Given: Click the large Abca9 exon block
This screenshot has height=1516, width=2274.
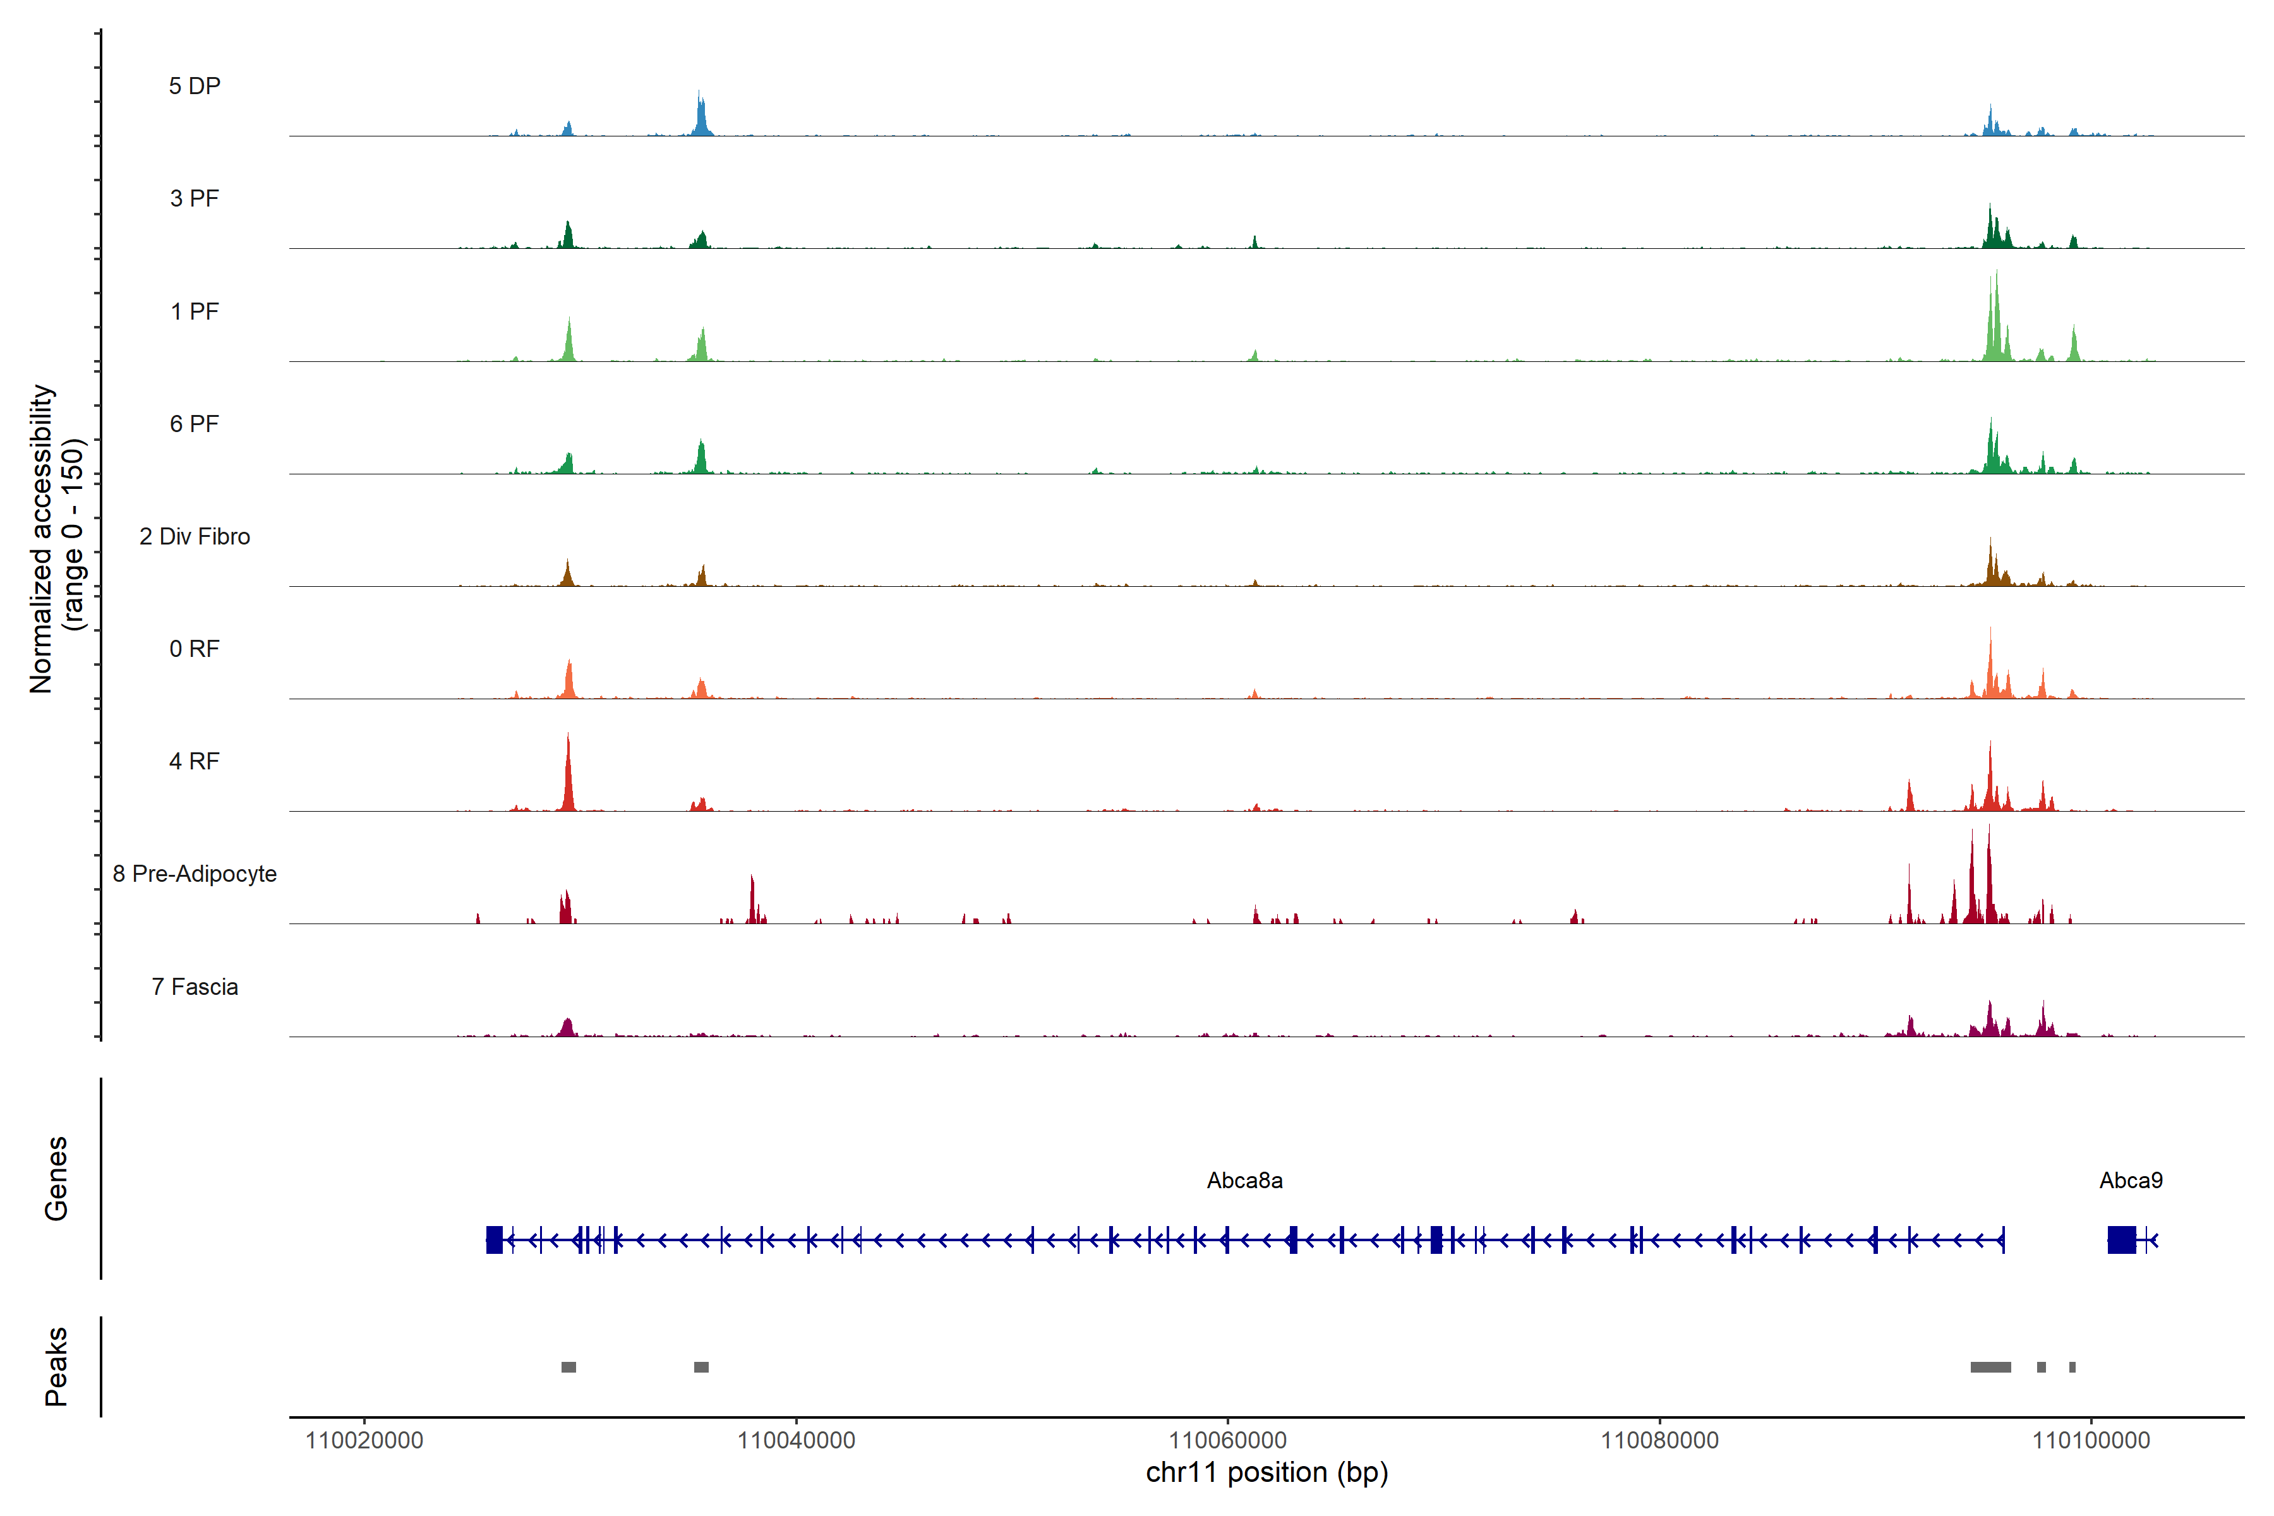Looking at the screenshot, I should [2121, 1239].
